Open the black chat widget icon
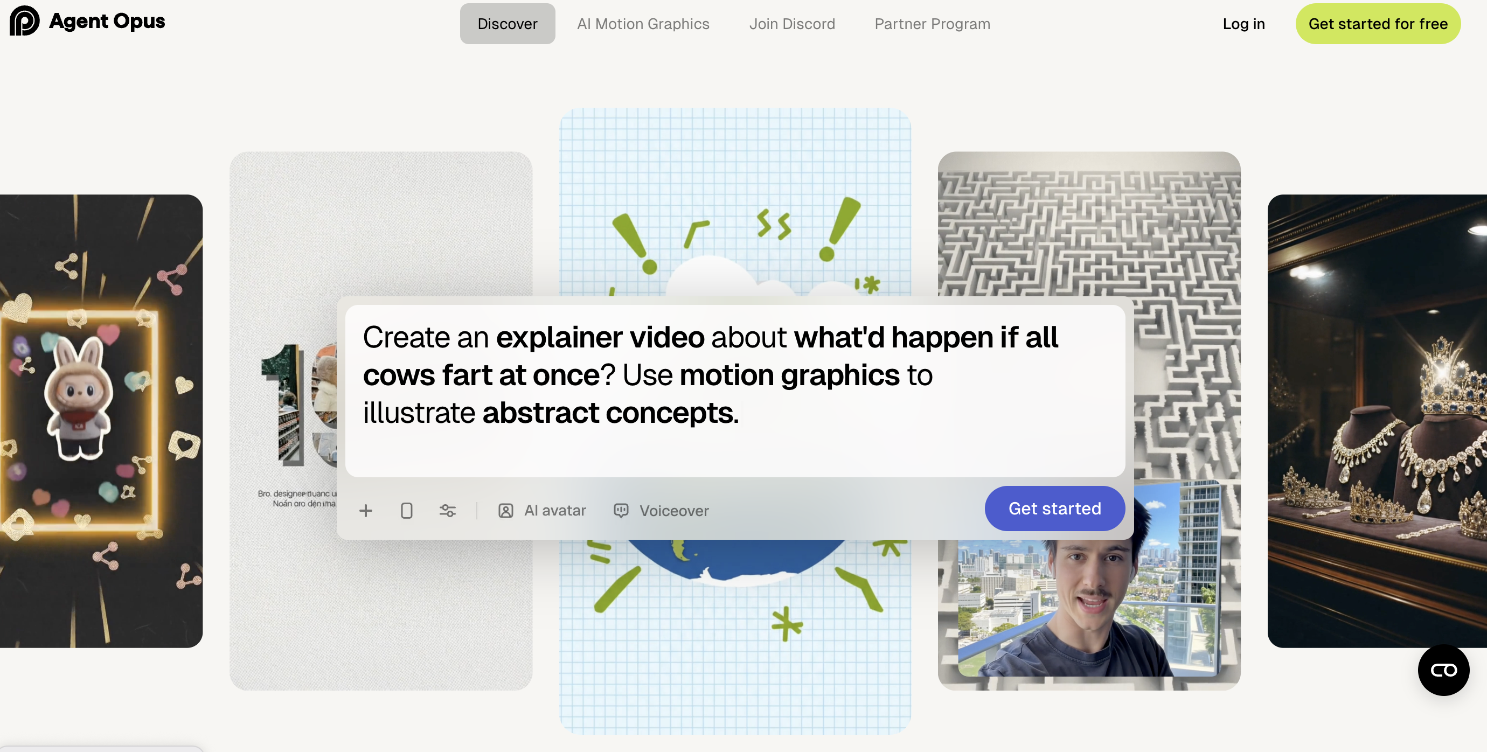 coord(1443,670)
